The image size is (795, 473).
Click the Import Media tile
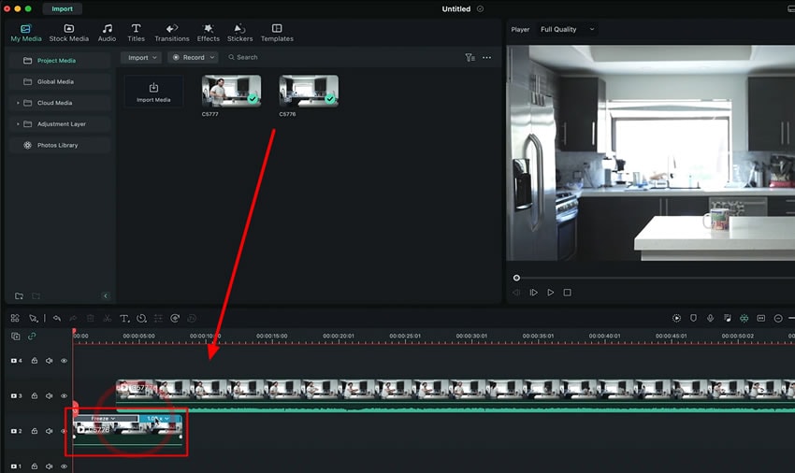pyautogui.click(x=153, y=92)
